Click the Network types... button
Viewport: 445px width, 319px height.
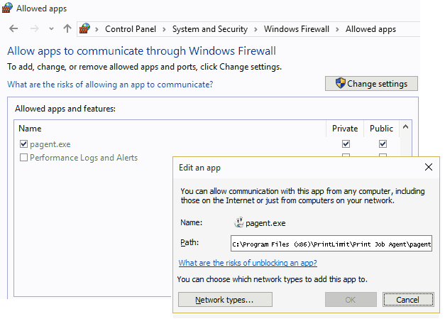[x=225, y=300]
